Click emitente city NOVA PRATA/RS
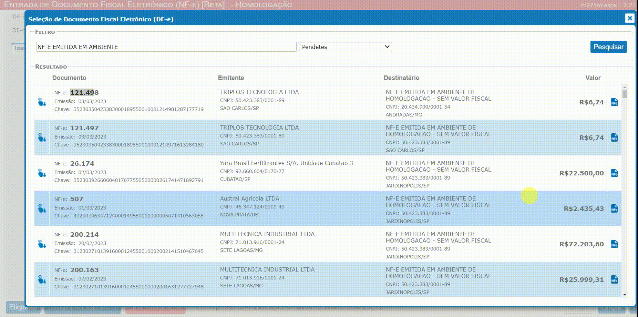This screenshot has width=638, height=317. click(x=239, y=215)
